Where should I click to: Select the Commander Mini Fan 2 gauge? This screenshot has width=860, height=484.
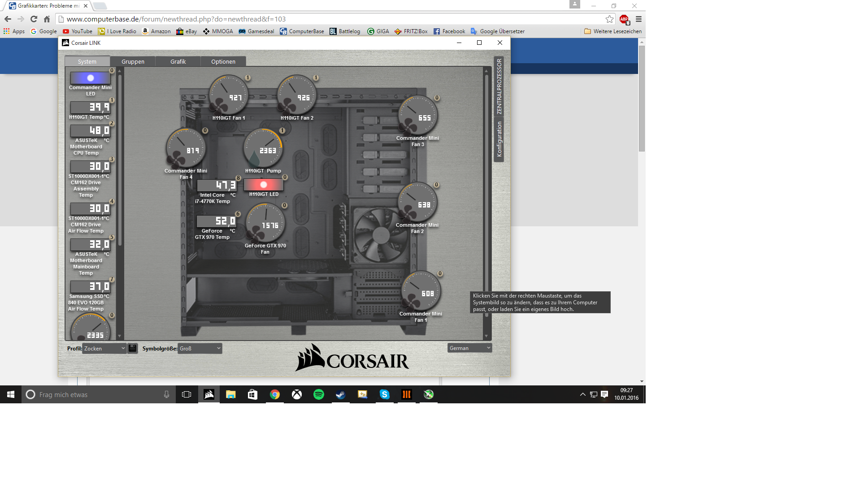417,202
